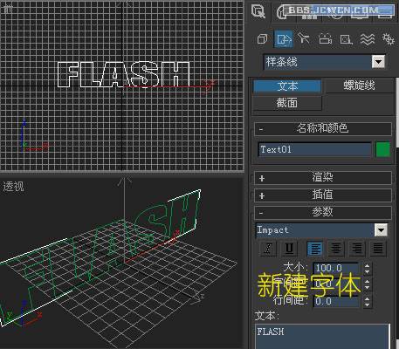The image size is (399, 349).
Task: Toggle italic text style button
Action: (268, 248)
